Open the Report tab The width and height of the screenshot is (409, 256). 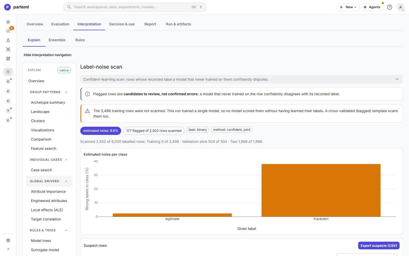click(150, 24)
